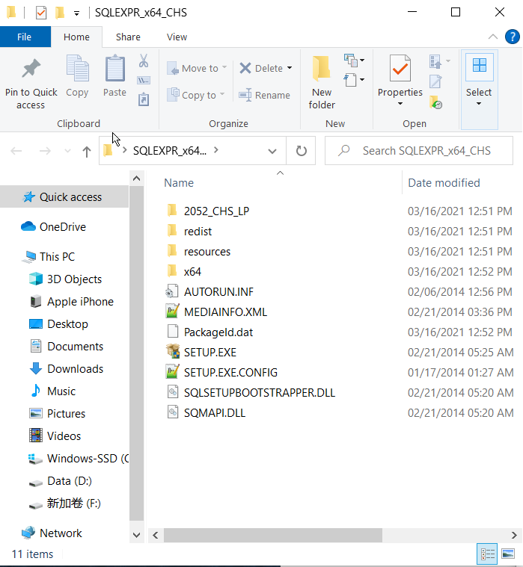Image resolution: width=523 pixels, height=567 pixels.
Task: Select the Home ribbon tab
Action: click(76, 37)
